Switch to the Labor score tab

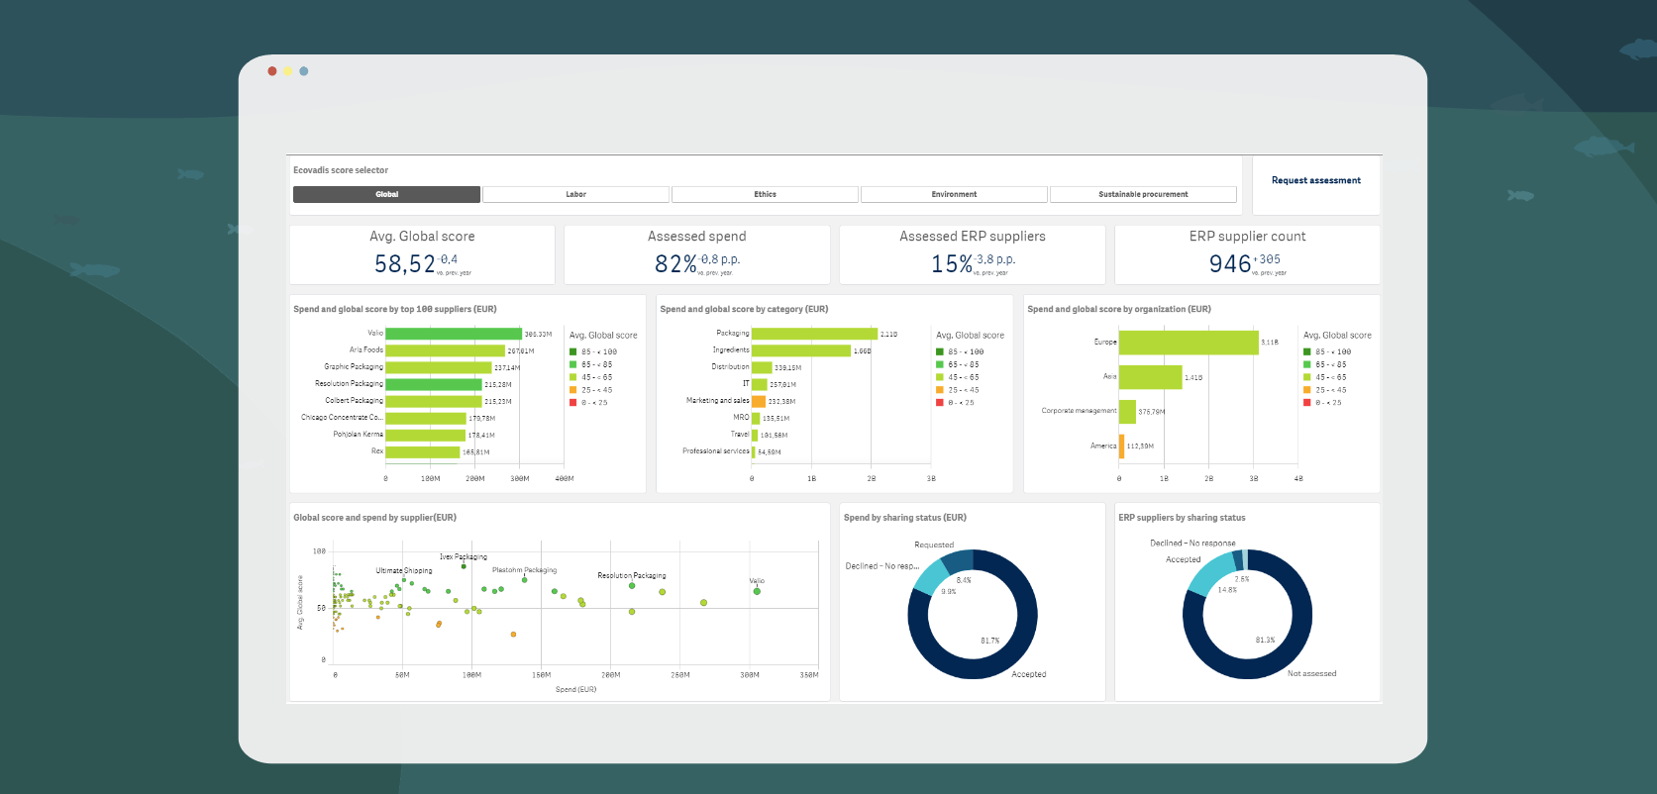coord(575,195)
